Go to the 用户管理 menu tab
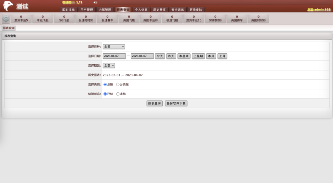The height and width of the screenshot is (183, 333). [x=87, y=10]
